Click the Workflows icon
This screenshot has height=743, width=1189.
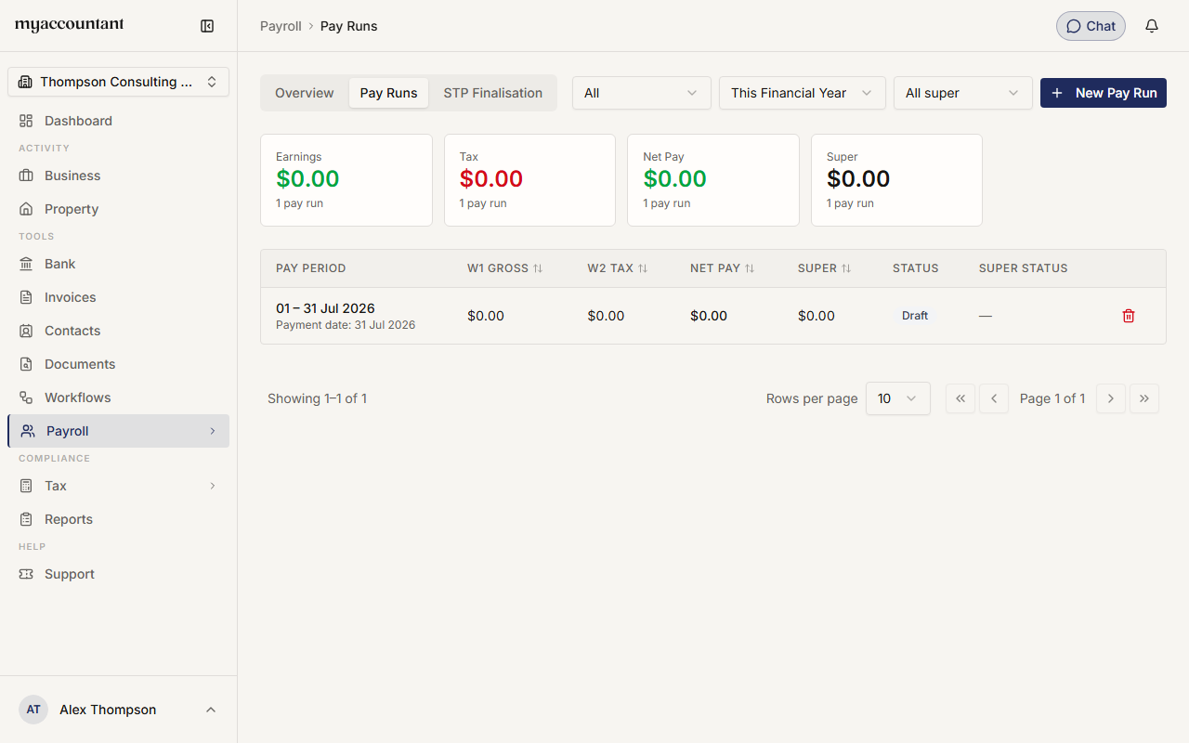pyautogui.click(x=26, y=398)
